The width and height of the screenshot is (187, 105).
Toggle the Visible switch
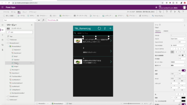(184, 71)
